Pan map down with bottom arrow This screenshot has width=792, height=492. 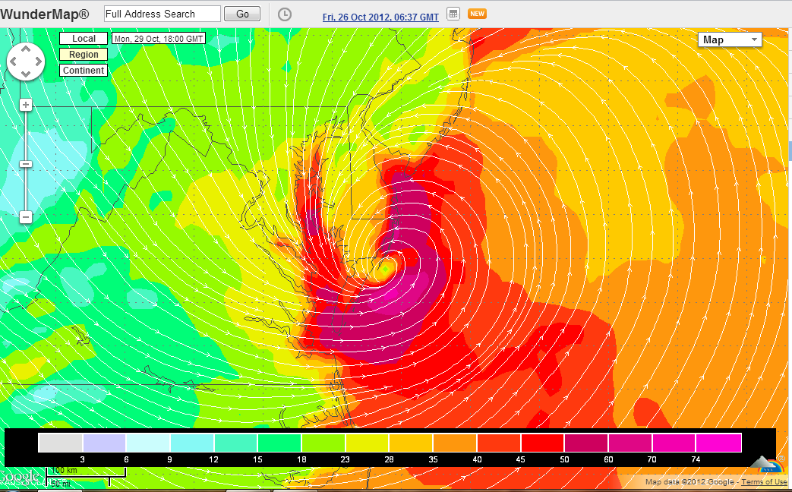(26, 74)
